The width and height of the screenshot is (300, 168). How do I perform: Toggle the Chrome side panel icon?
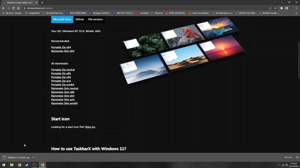[x=286, y=8]
